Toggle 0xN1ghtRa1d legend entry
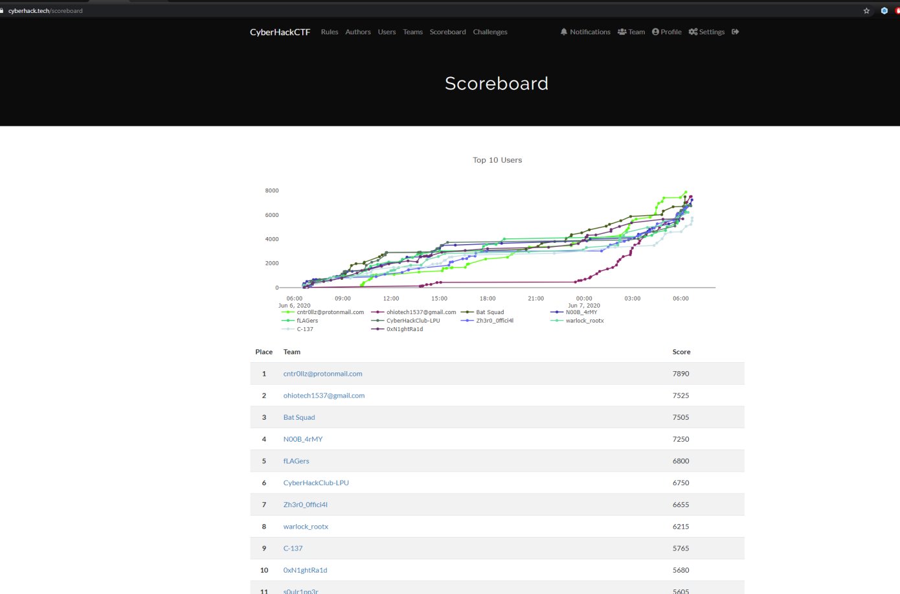900x594 pixels. (397, 329)
